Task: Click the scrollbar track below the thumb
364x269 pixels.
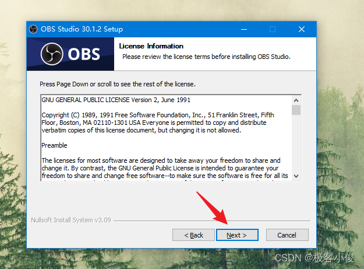Action: (x=296, y=143)
